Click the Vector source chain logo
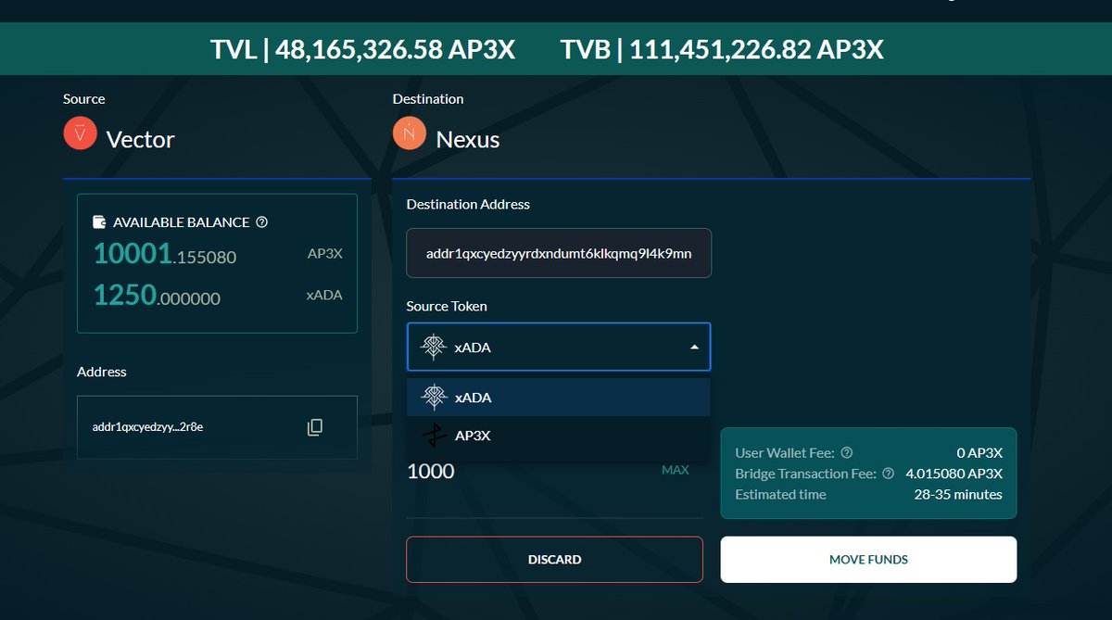The image size is (1112, 620). [80, 133]
